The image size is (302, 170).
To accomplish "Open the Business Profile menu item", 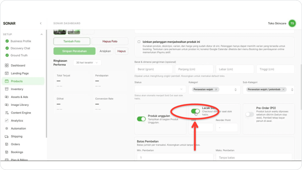I will [x=20, y=41].
